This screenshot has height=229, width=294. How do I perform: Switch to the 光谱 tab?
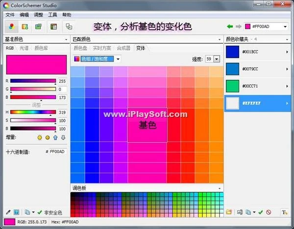24,48
